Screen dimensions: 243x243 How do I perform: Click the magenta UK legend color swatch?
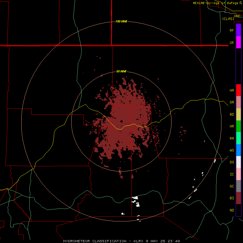[238, 42]
